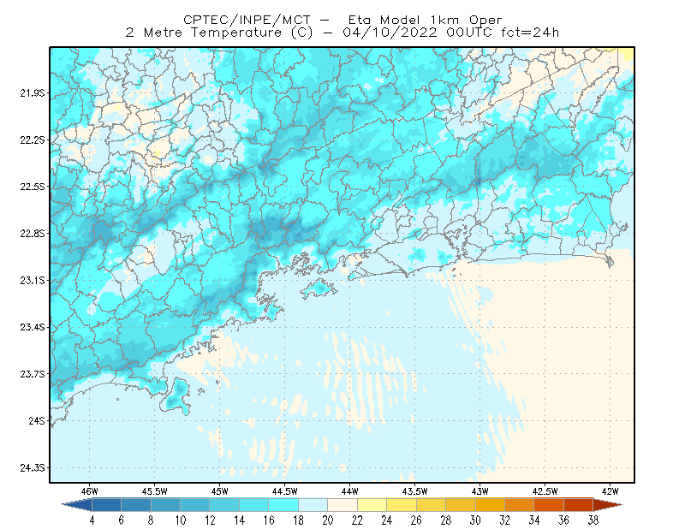Select the 34–36 degree dark orange legend swatch
The image size is (685, 529).
[x=549, y=505]
